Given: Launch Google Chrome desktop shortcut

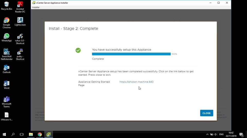Looking at the screenshot, I should pos(7,23).
